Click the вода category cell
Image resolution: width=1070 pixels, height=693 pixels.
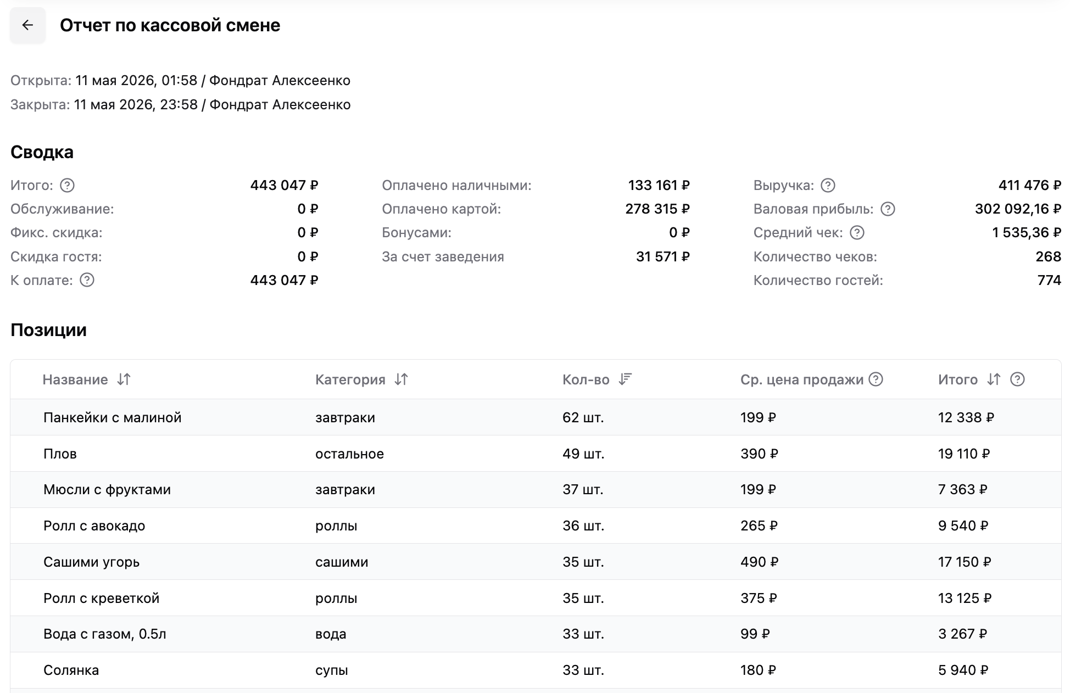[x=331, y=634]
